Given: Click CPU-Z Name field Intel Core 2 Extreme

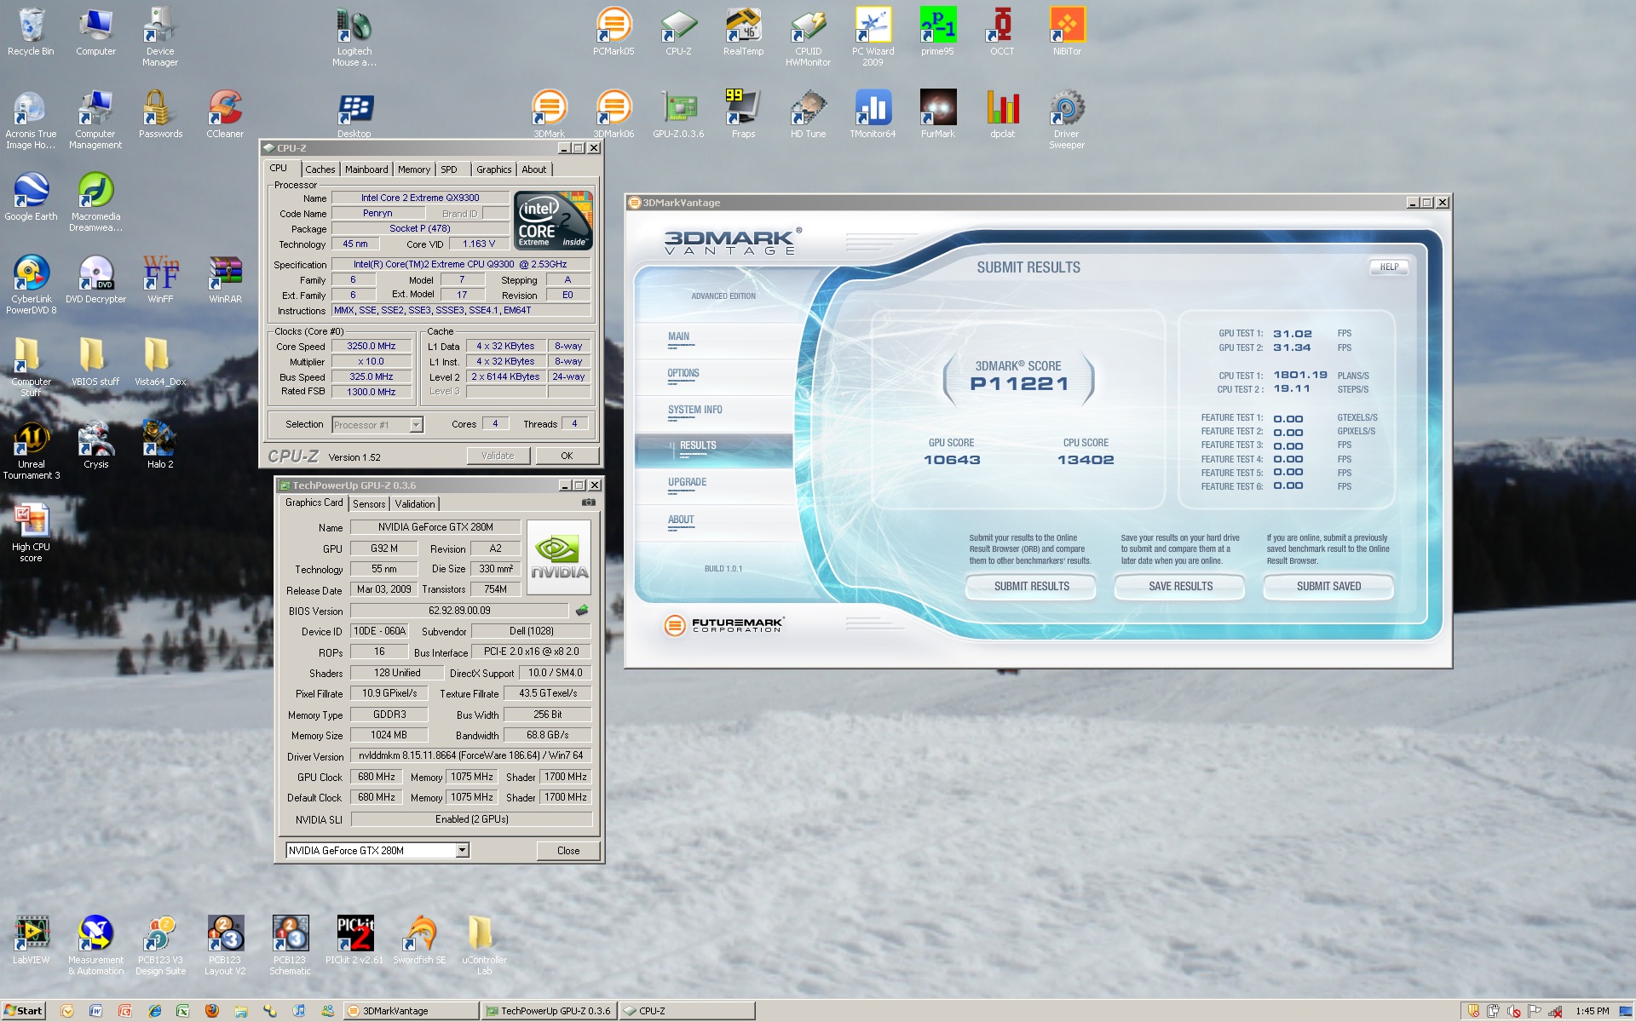Looking at the screenshot, I should [420, 198].
